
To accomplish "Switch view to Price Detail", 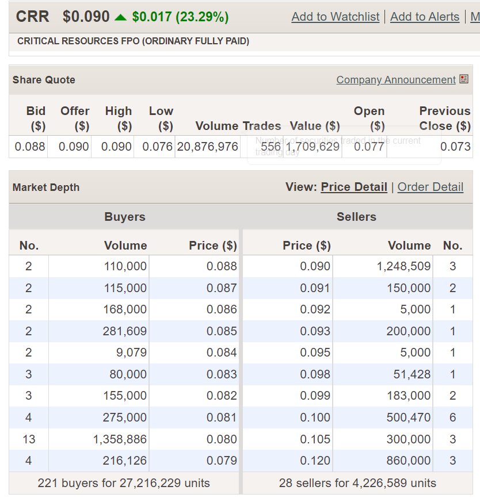I will [x=354, y=187].
